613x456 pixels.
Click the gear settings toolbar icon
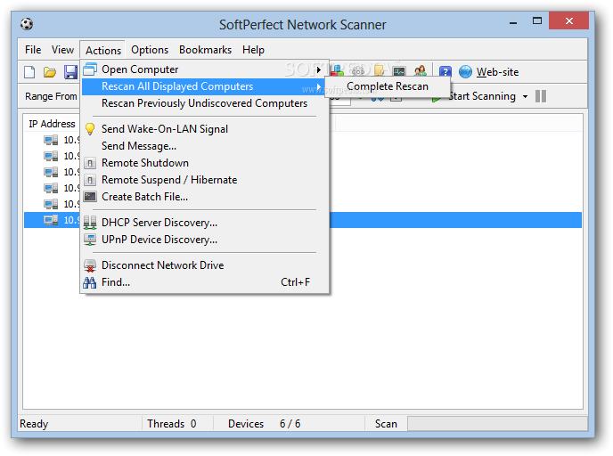point(357,71)
